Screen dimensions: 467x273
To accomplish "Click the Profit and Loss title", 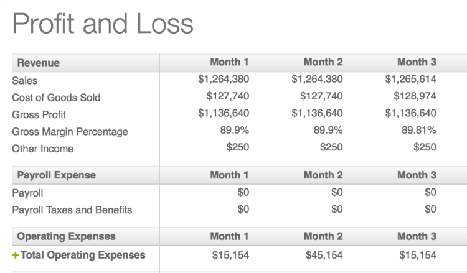I will 103,24.
